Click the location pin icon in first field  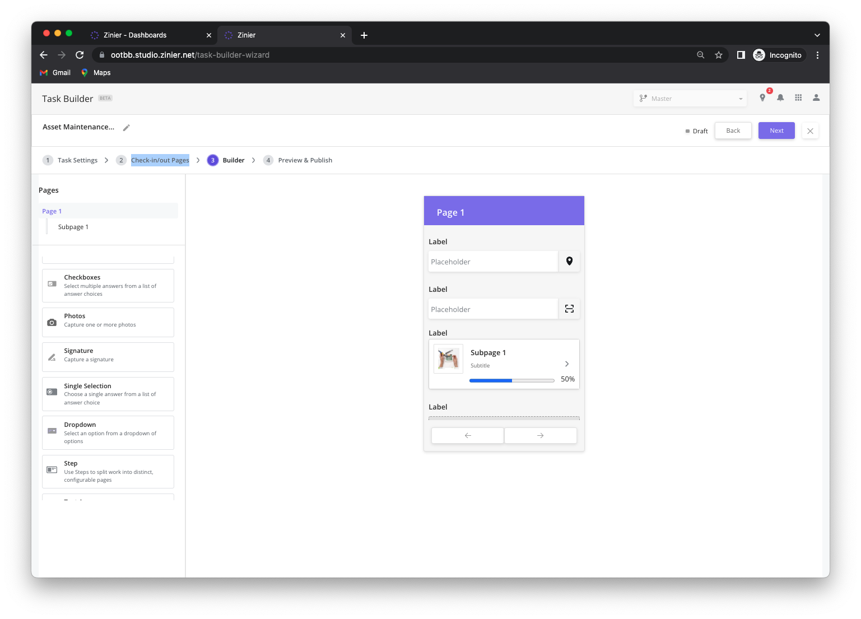point(569,261)
